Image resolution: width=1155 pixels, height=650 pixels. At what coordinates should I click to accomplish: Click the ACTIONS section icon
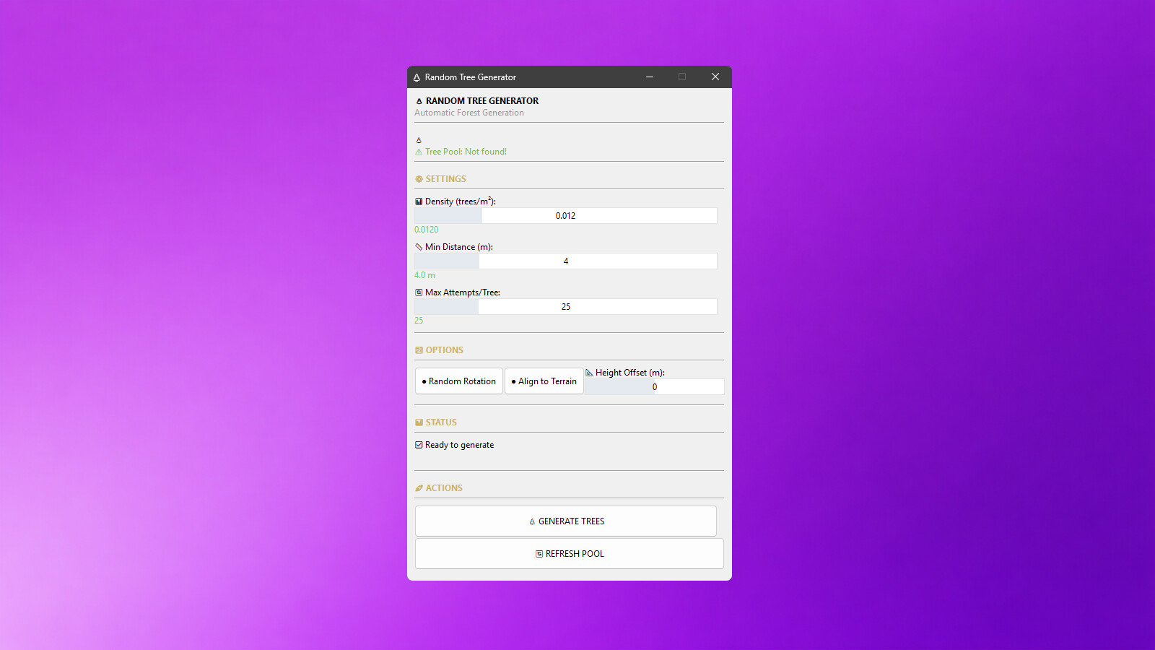[x=419, y=488]
